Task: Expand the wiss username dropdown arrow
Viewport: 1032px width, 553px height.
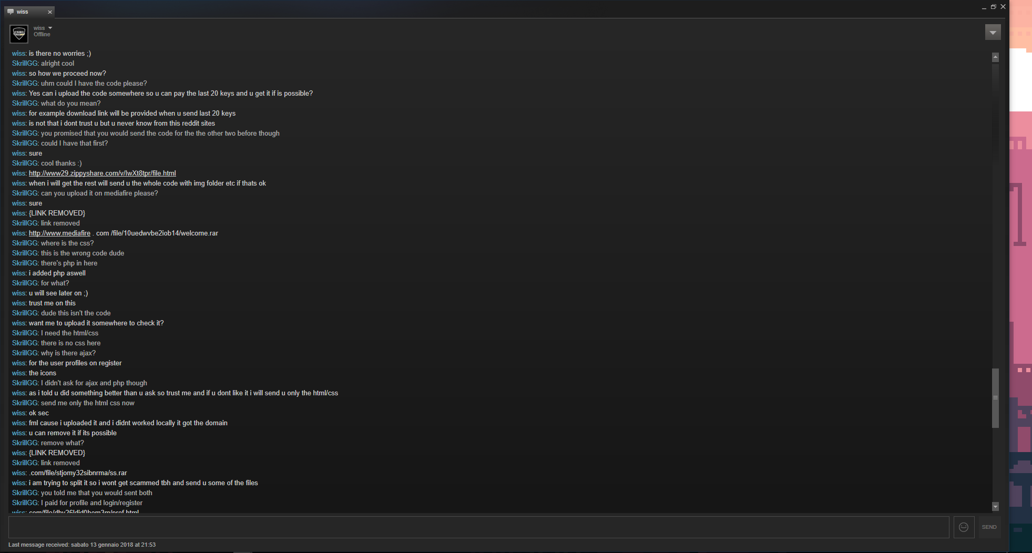Action: tap(50, 28)
